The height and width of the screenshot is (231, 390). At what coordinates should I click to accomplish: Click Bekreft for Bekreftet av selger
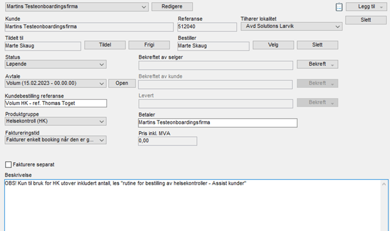317,65
